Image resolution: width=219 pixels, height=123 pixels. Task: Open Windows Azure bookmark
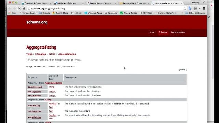coord(93,13)
